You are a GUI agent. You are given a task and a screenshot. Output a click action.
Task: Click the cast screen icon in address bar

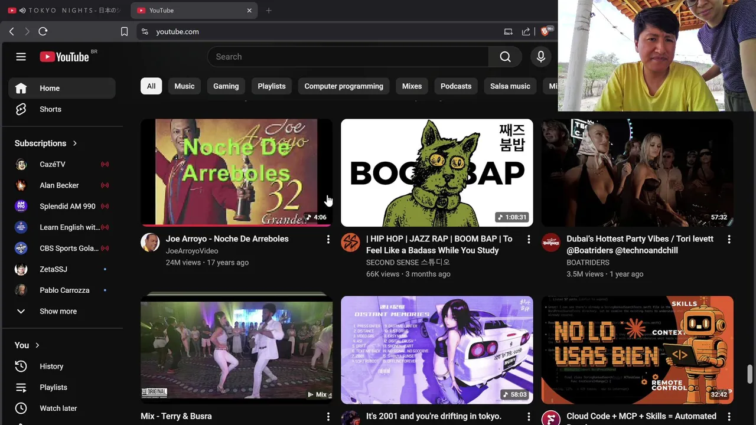pos(508,31)
